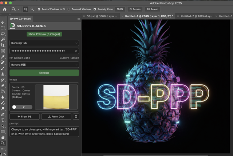This screenshot has height=156, width=233.
Task: Select the Eyedropper tool
Action: [3, 57]
